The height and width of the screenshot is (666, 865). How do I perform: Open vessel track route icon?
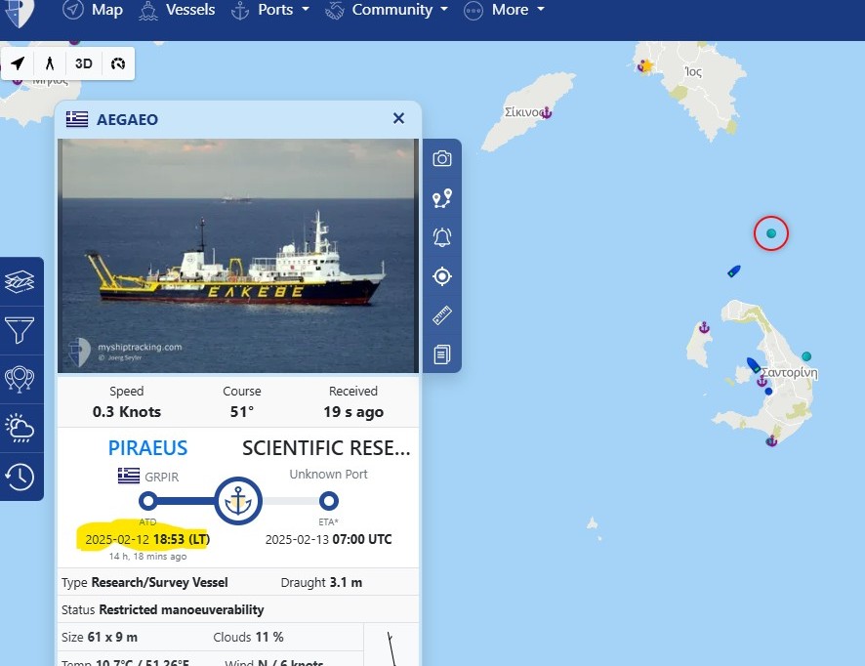[442, 198]
